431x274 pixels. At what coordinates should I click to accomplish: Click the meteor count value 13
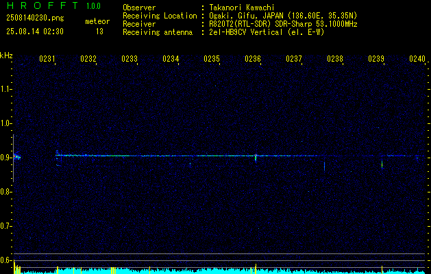coord(99,32)
